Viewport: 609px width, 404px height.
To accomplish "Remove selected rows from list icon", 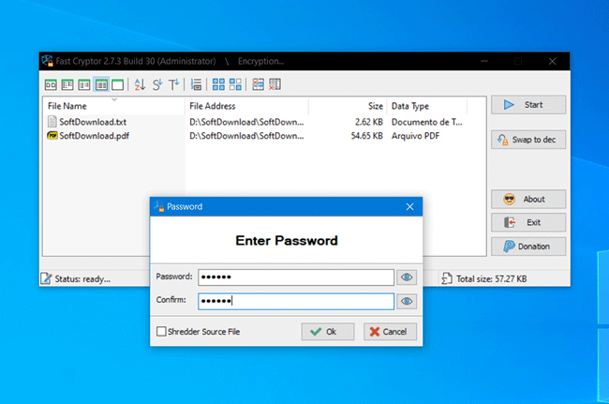I will tap(258, 84).
